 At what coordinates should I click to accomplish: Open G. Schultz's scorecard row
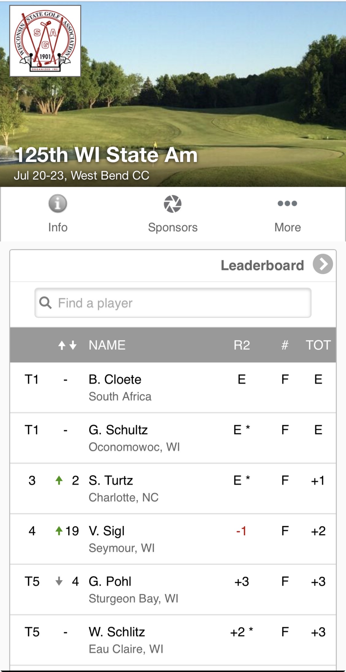(173, 438)
